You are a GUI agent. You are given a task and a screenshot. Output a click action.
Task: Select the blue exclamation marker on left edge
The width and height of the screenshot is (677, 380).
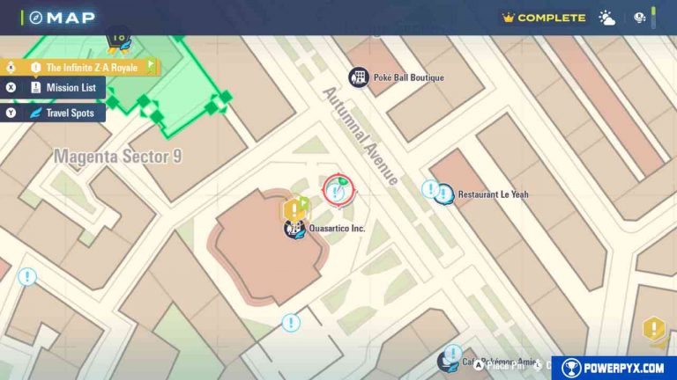tap(27, 277)
